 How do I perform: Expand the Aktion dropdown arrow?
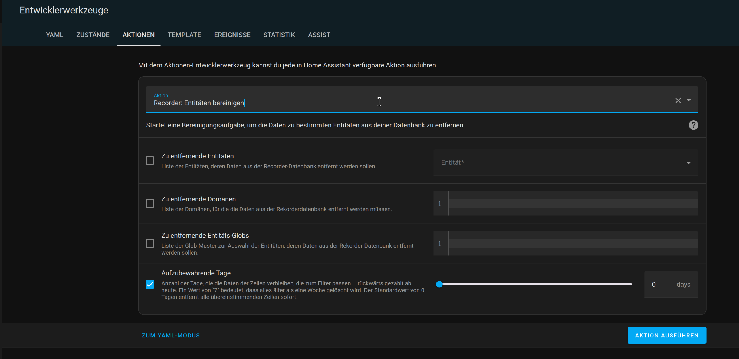point(688,100)
